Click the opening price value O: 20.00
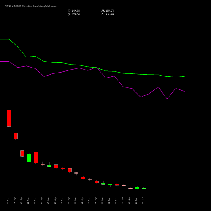Viewport: 211px width, 211px height. point(74,14)
